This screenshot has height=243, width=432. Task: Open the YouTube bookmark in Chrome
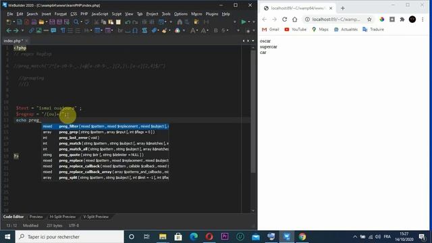tap(296, 29)
